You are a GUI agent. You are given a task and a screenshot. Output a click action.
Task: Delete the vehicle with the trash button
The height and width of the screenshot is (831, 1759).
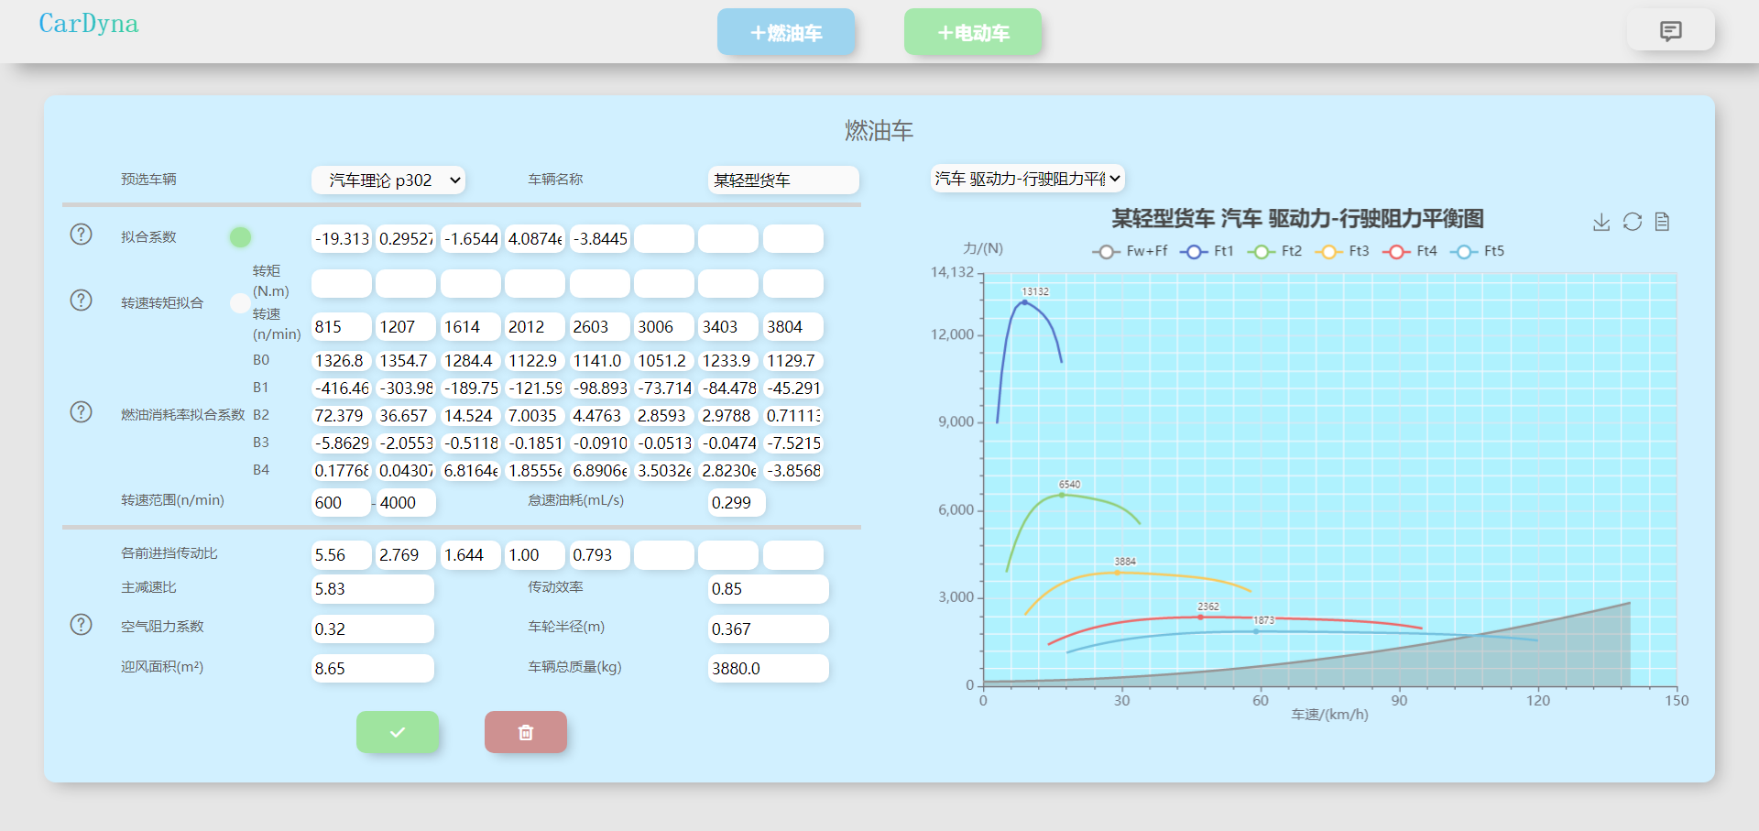click(526, 732)
